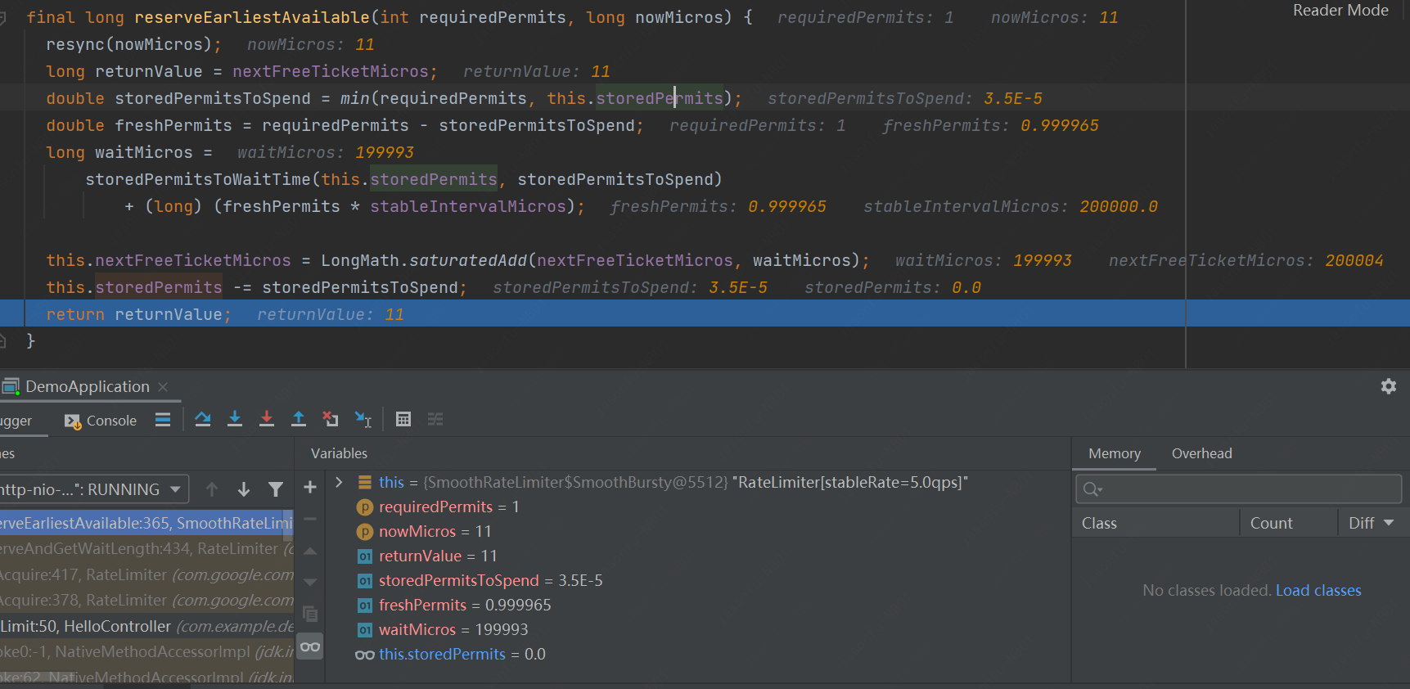Close the DemoApplication debug tab

163,386
